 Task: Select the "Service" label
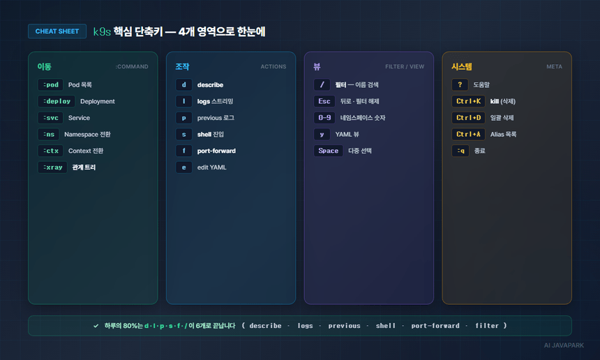(x=80, y=118)
